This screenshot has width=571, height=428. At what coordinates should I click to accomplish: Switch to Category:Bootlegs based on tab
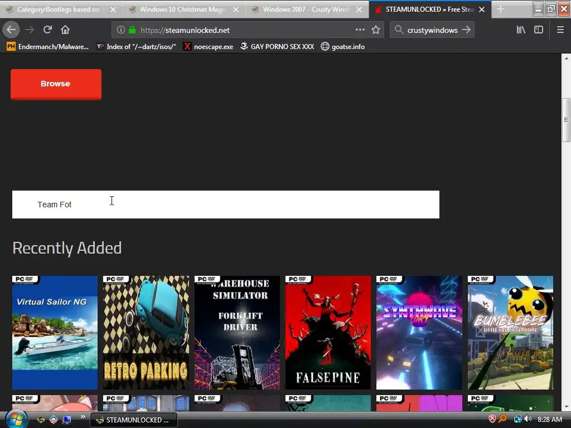61,9
